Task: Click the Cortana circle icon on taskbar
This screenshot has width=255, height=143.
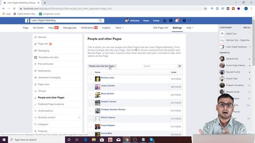Action: point(69,139)
